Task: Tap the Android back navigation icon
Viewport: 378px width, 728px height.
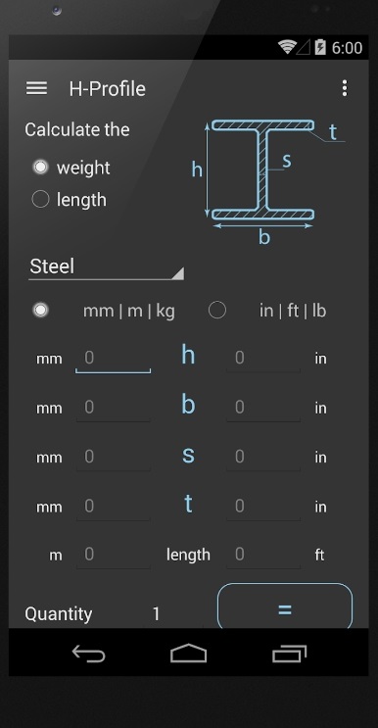Action: point(88,655)
